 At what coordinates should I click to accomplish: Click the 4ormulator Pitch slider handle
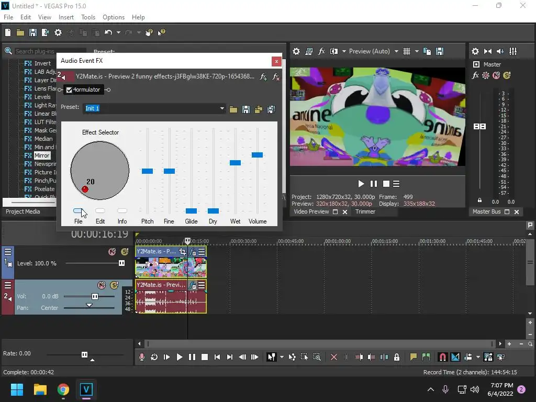147,171
